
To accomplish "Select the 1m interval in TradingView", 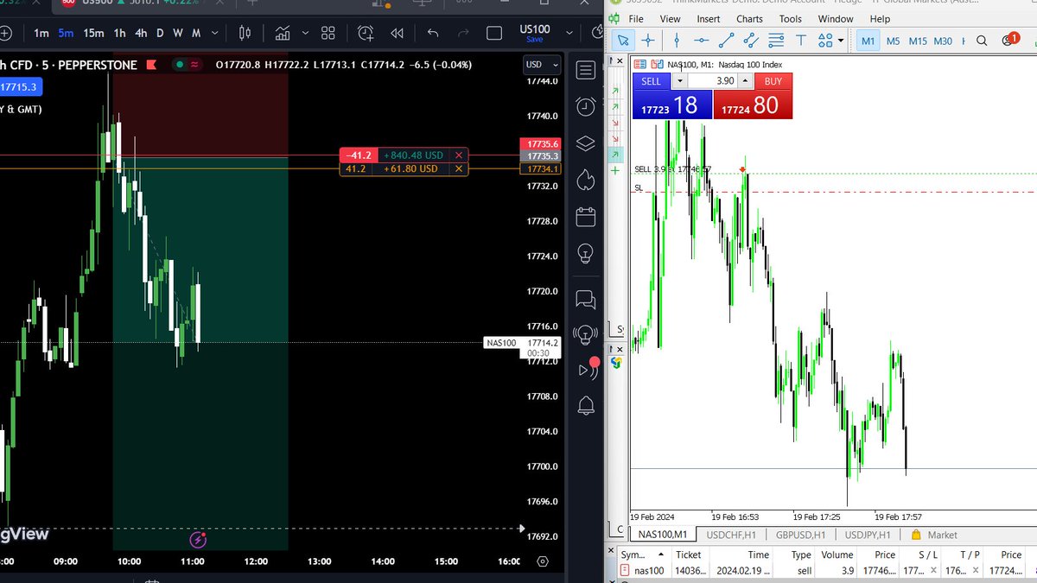I will (x=41, y=34).
